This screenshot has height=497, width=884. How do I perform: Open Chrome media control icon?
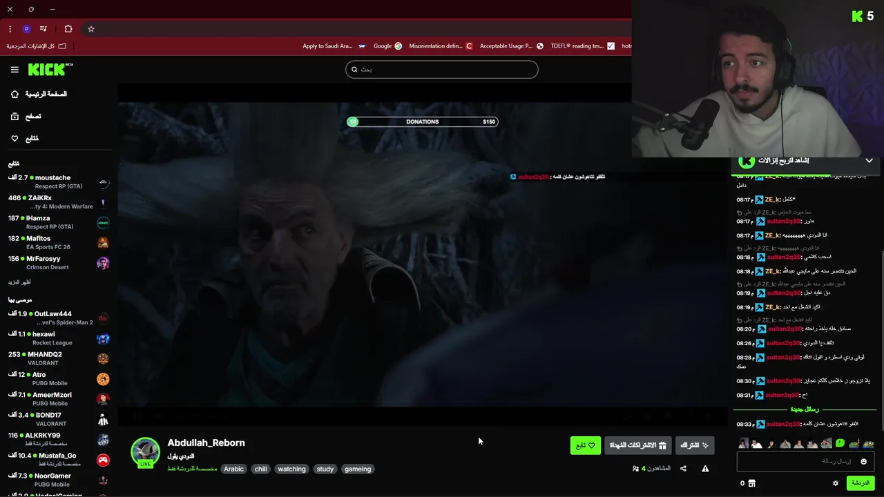[44, 29]
